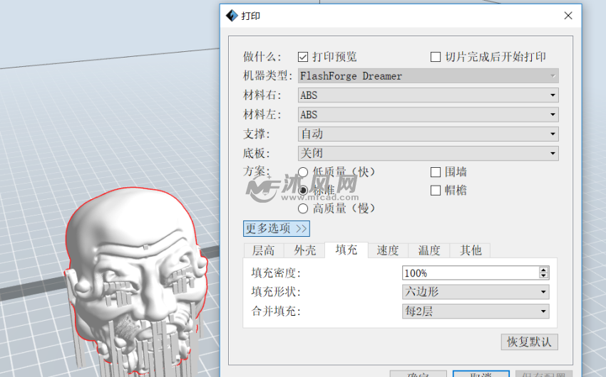Click the 填充密度 100% input field
Screen dimensions: 606x377
point(471,273)
